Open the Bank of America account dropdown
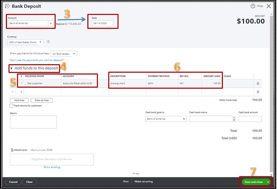Image resolution: width=277 pixels, height=189 pixels. click(x=51, y=23)
